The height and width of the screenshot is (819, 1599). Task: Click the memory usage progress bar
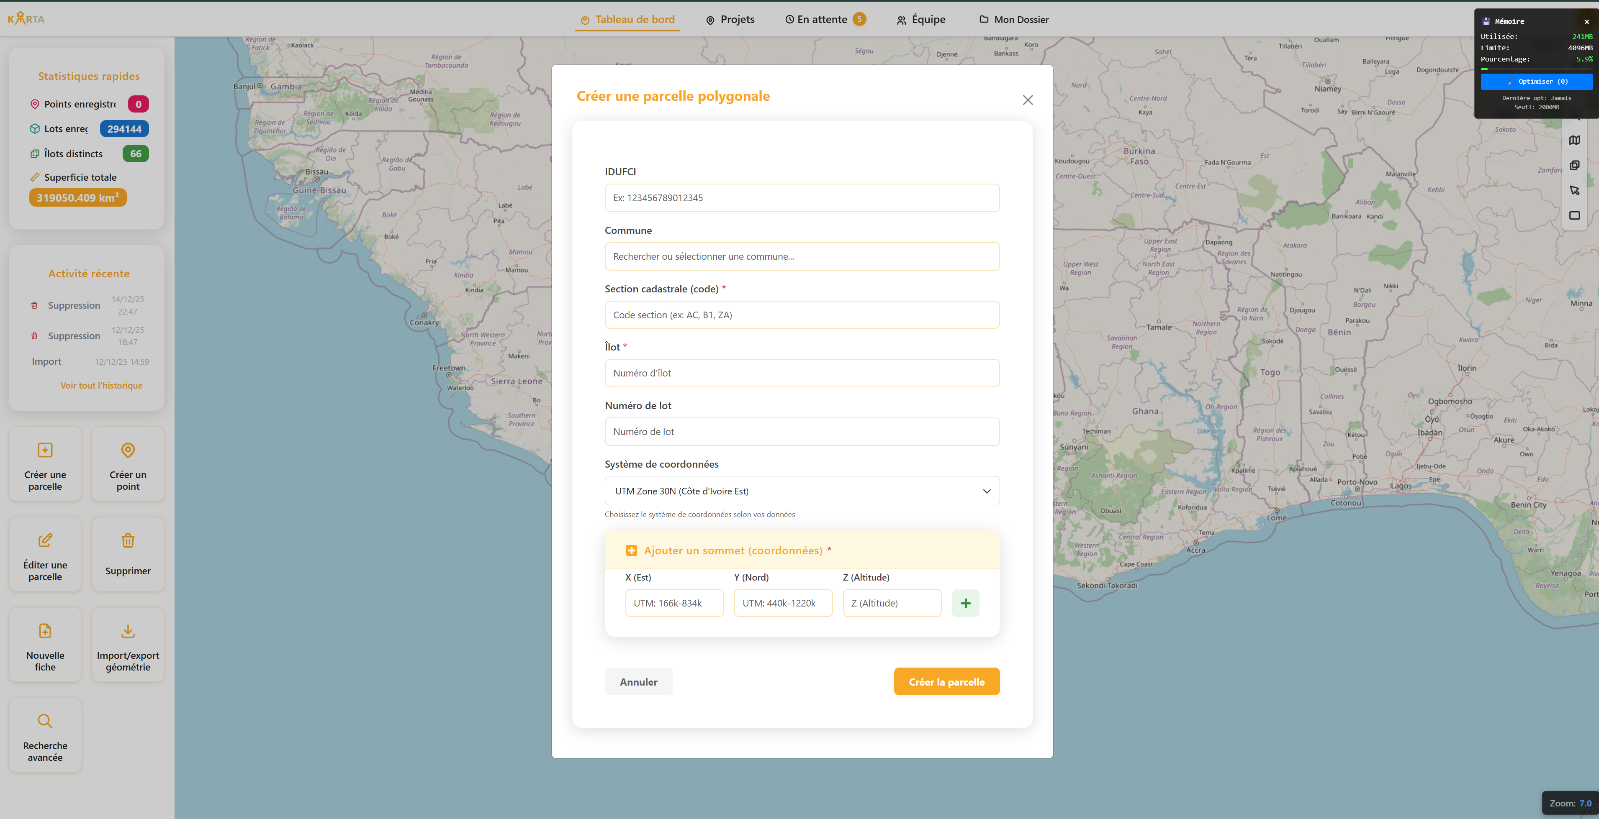[x=1536, y=69]
